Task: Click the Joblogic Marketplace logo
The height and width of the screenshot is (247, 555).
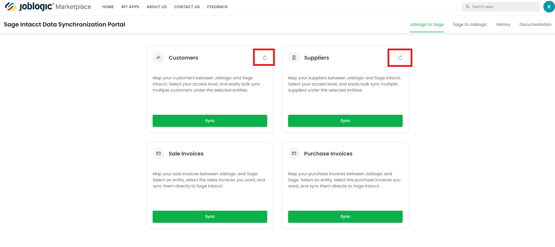Action: tap(48, 7)
